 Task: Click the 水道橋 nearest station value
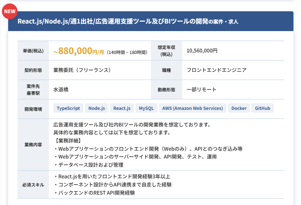[x=61, y=89]
